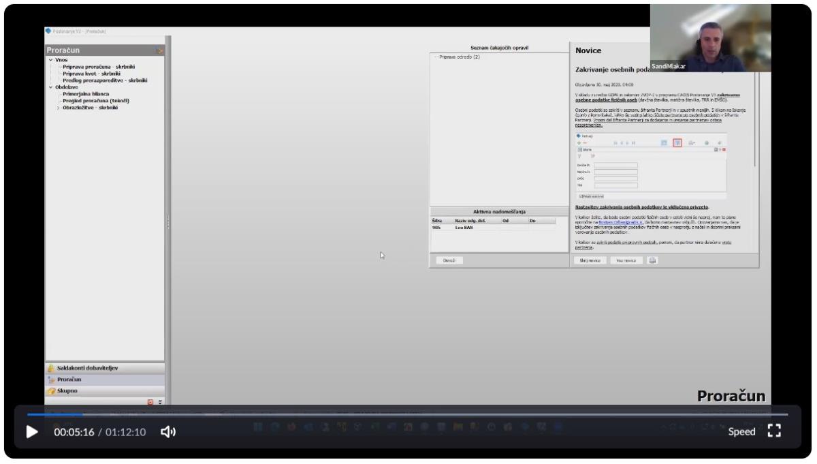The width and height of the screenshot is (817, 464).
Task: Open Priprava proračuna - skrbniki
Action: [x=99, y=67]
